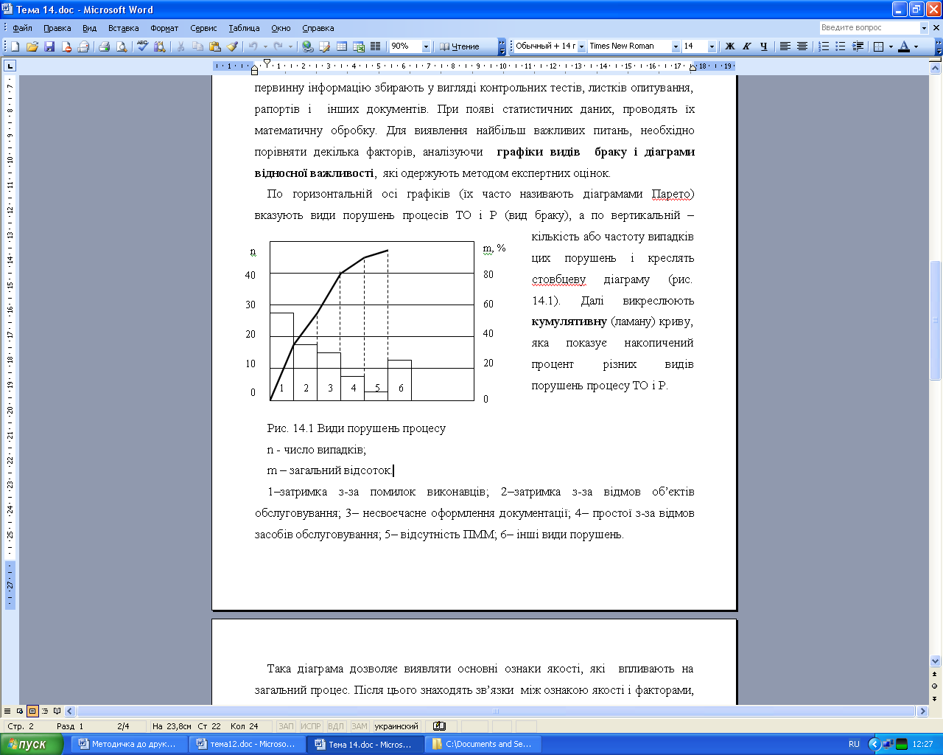The width and height of the screenshot is (943, 755).
Task: Open the Times New Roman font dropdown
Action: [x=676, y=46]
